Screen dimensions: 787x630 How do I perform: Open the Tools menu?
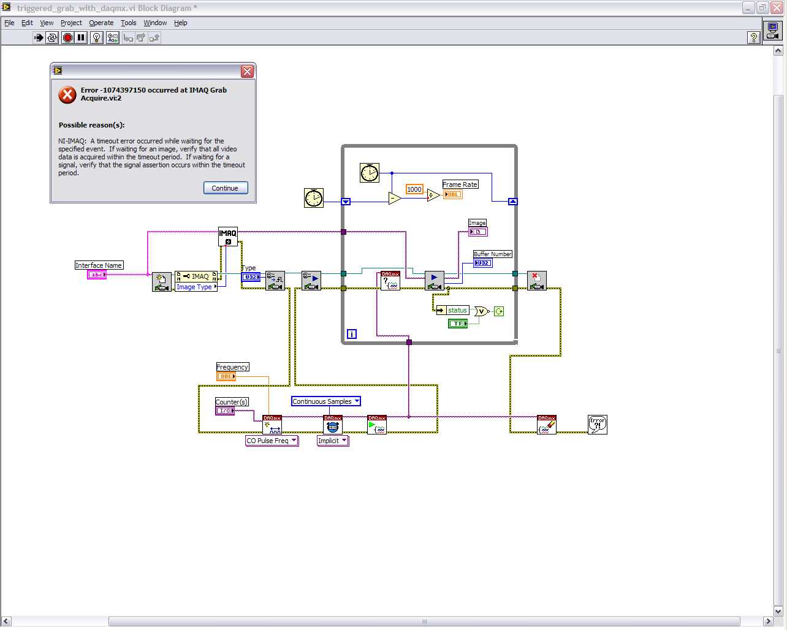tap(129, 23)
